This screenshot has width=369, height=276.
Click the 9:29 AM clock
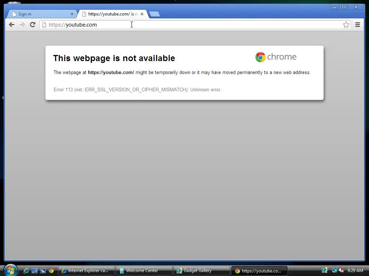(x=355, y=271)
